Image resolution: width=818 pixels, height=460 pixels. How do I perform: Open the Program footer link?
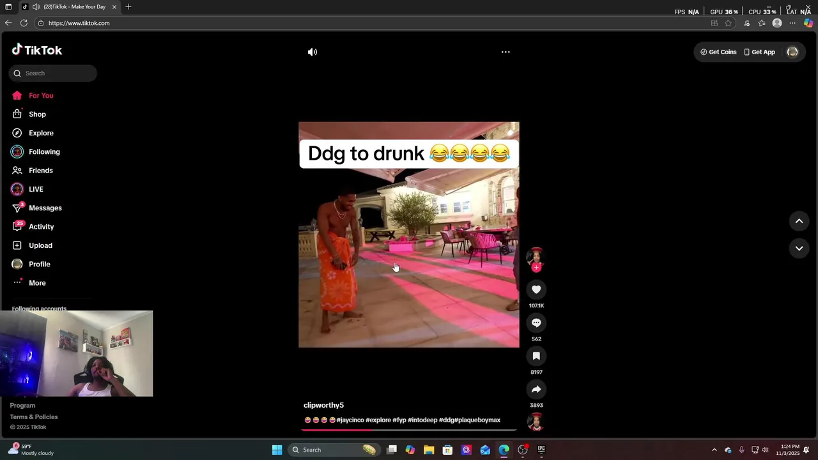point(22,405)
